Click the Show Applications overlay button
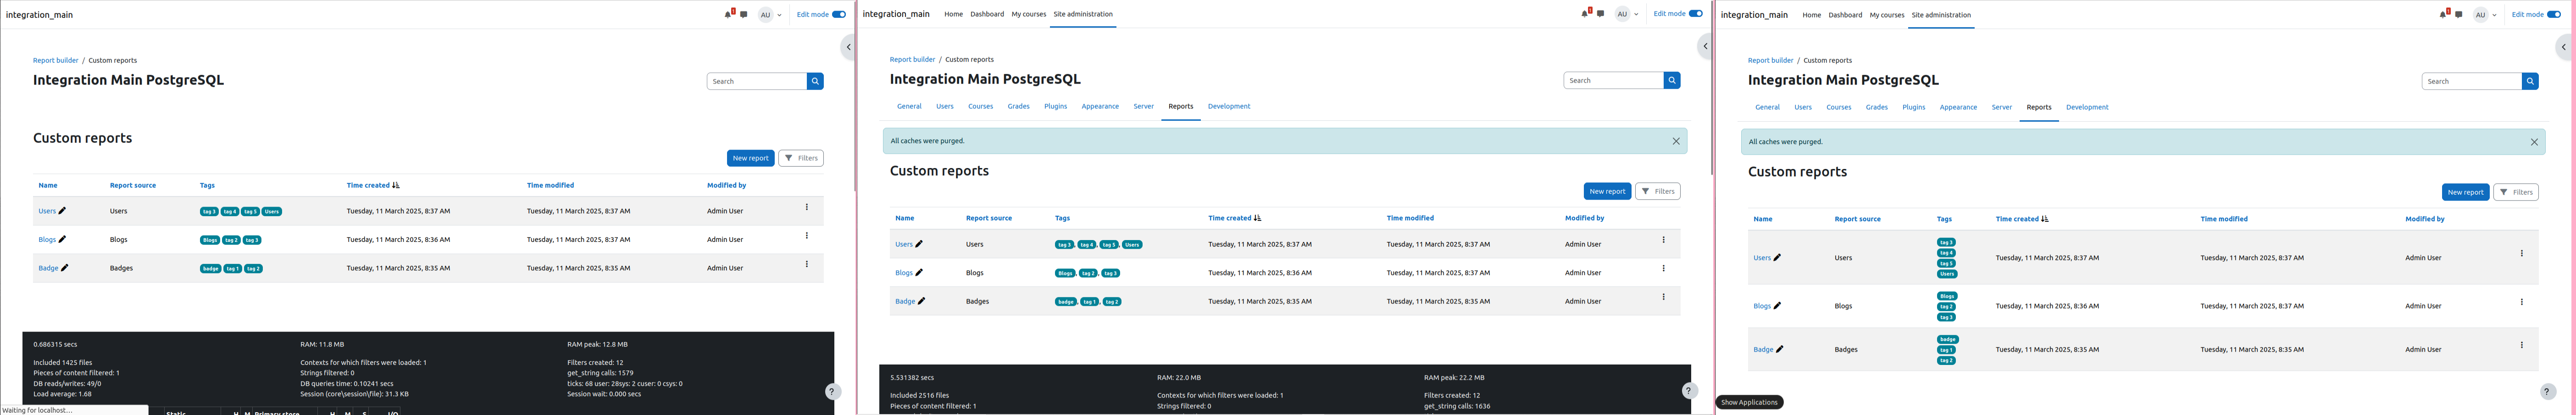The height and width of the screenshot is (415, 2576). (x=1749, y=402)
